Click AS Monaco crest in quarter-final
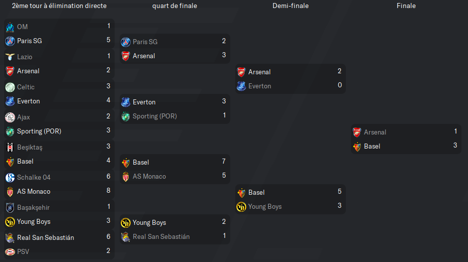Image resolution: width=468 pixels, height=262 pixels. pyautogui.click(x=126, y=177)
